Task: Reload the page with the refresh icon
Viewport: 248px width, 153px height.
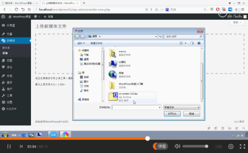Action: point(16,9)
